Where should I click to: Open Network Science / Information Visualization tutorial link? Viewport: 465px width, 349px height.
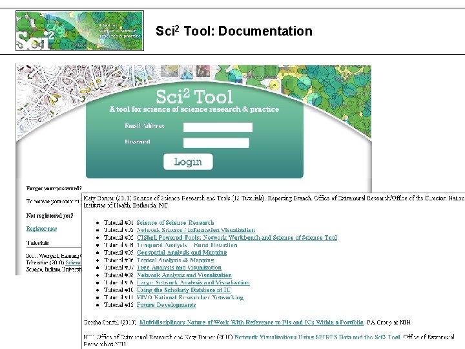click(196, 230)
